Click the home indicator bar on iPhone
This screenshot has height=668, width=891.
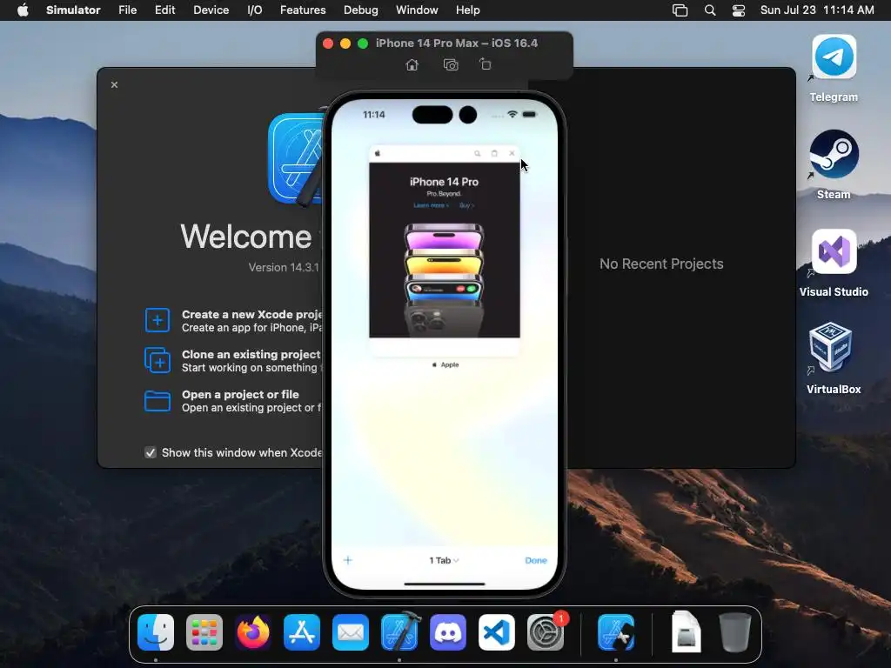click(x=445, y=584)
